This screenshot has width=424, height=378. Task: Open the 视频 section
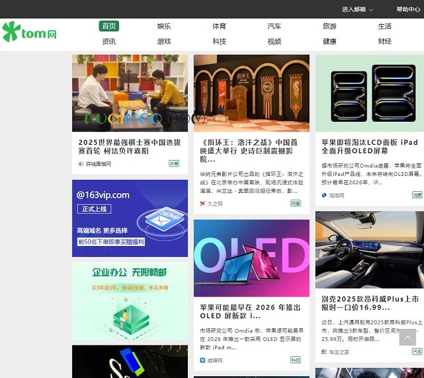(274, 41)
